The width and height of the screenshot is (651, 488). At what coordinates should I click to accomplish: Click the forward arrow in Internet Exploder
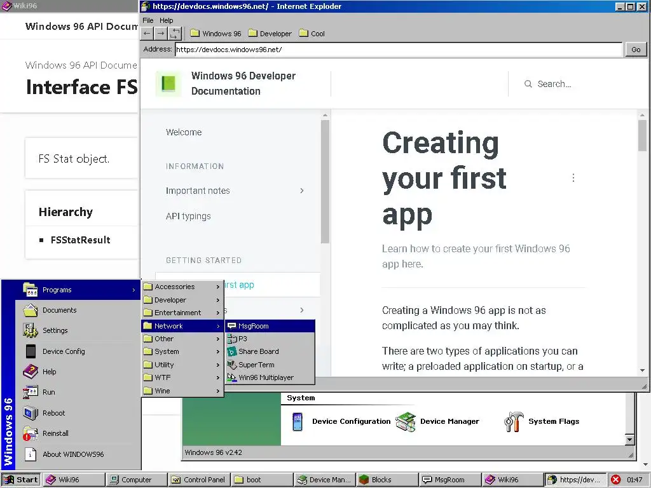(x=161, y=34)
